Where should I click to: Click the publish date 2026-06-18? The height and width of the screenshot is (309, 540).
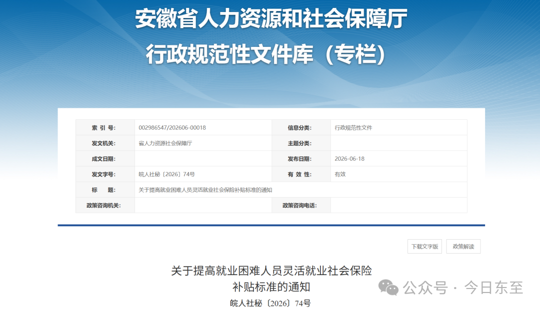coord(349,159)
